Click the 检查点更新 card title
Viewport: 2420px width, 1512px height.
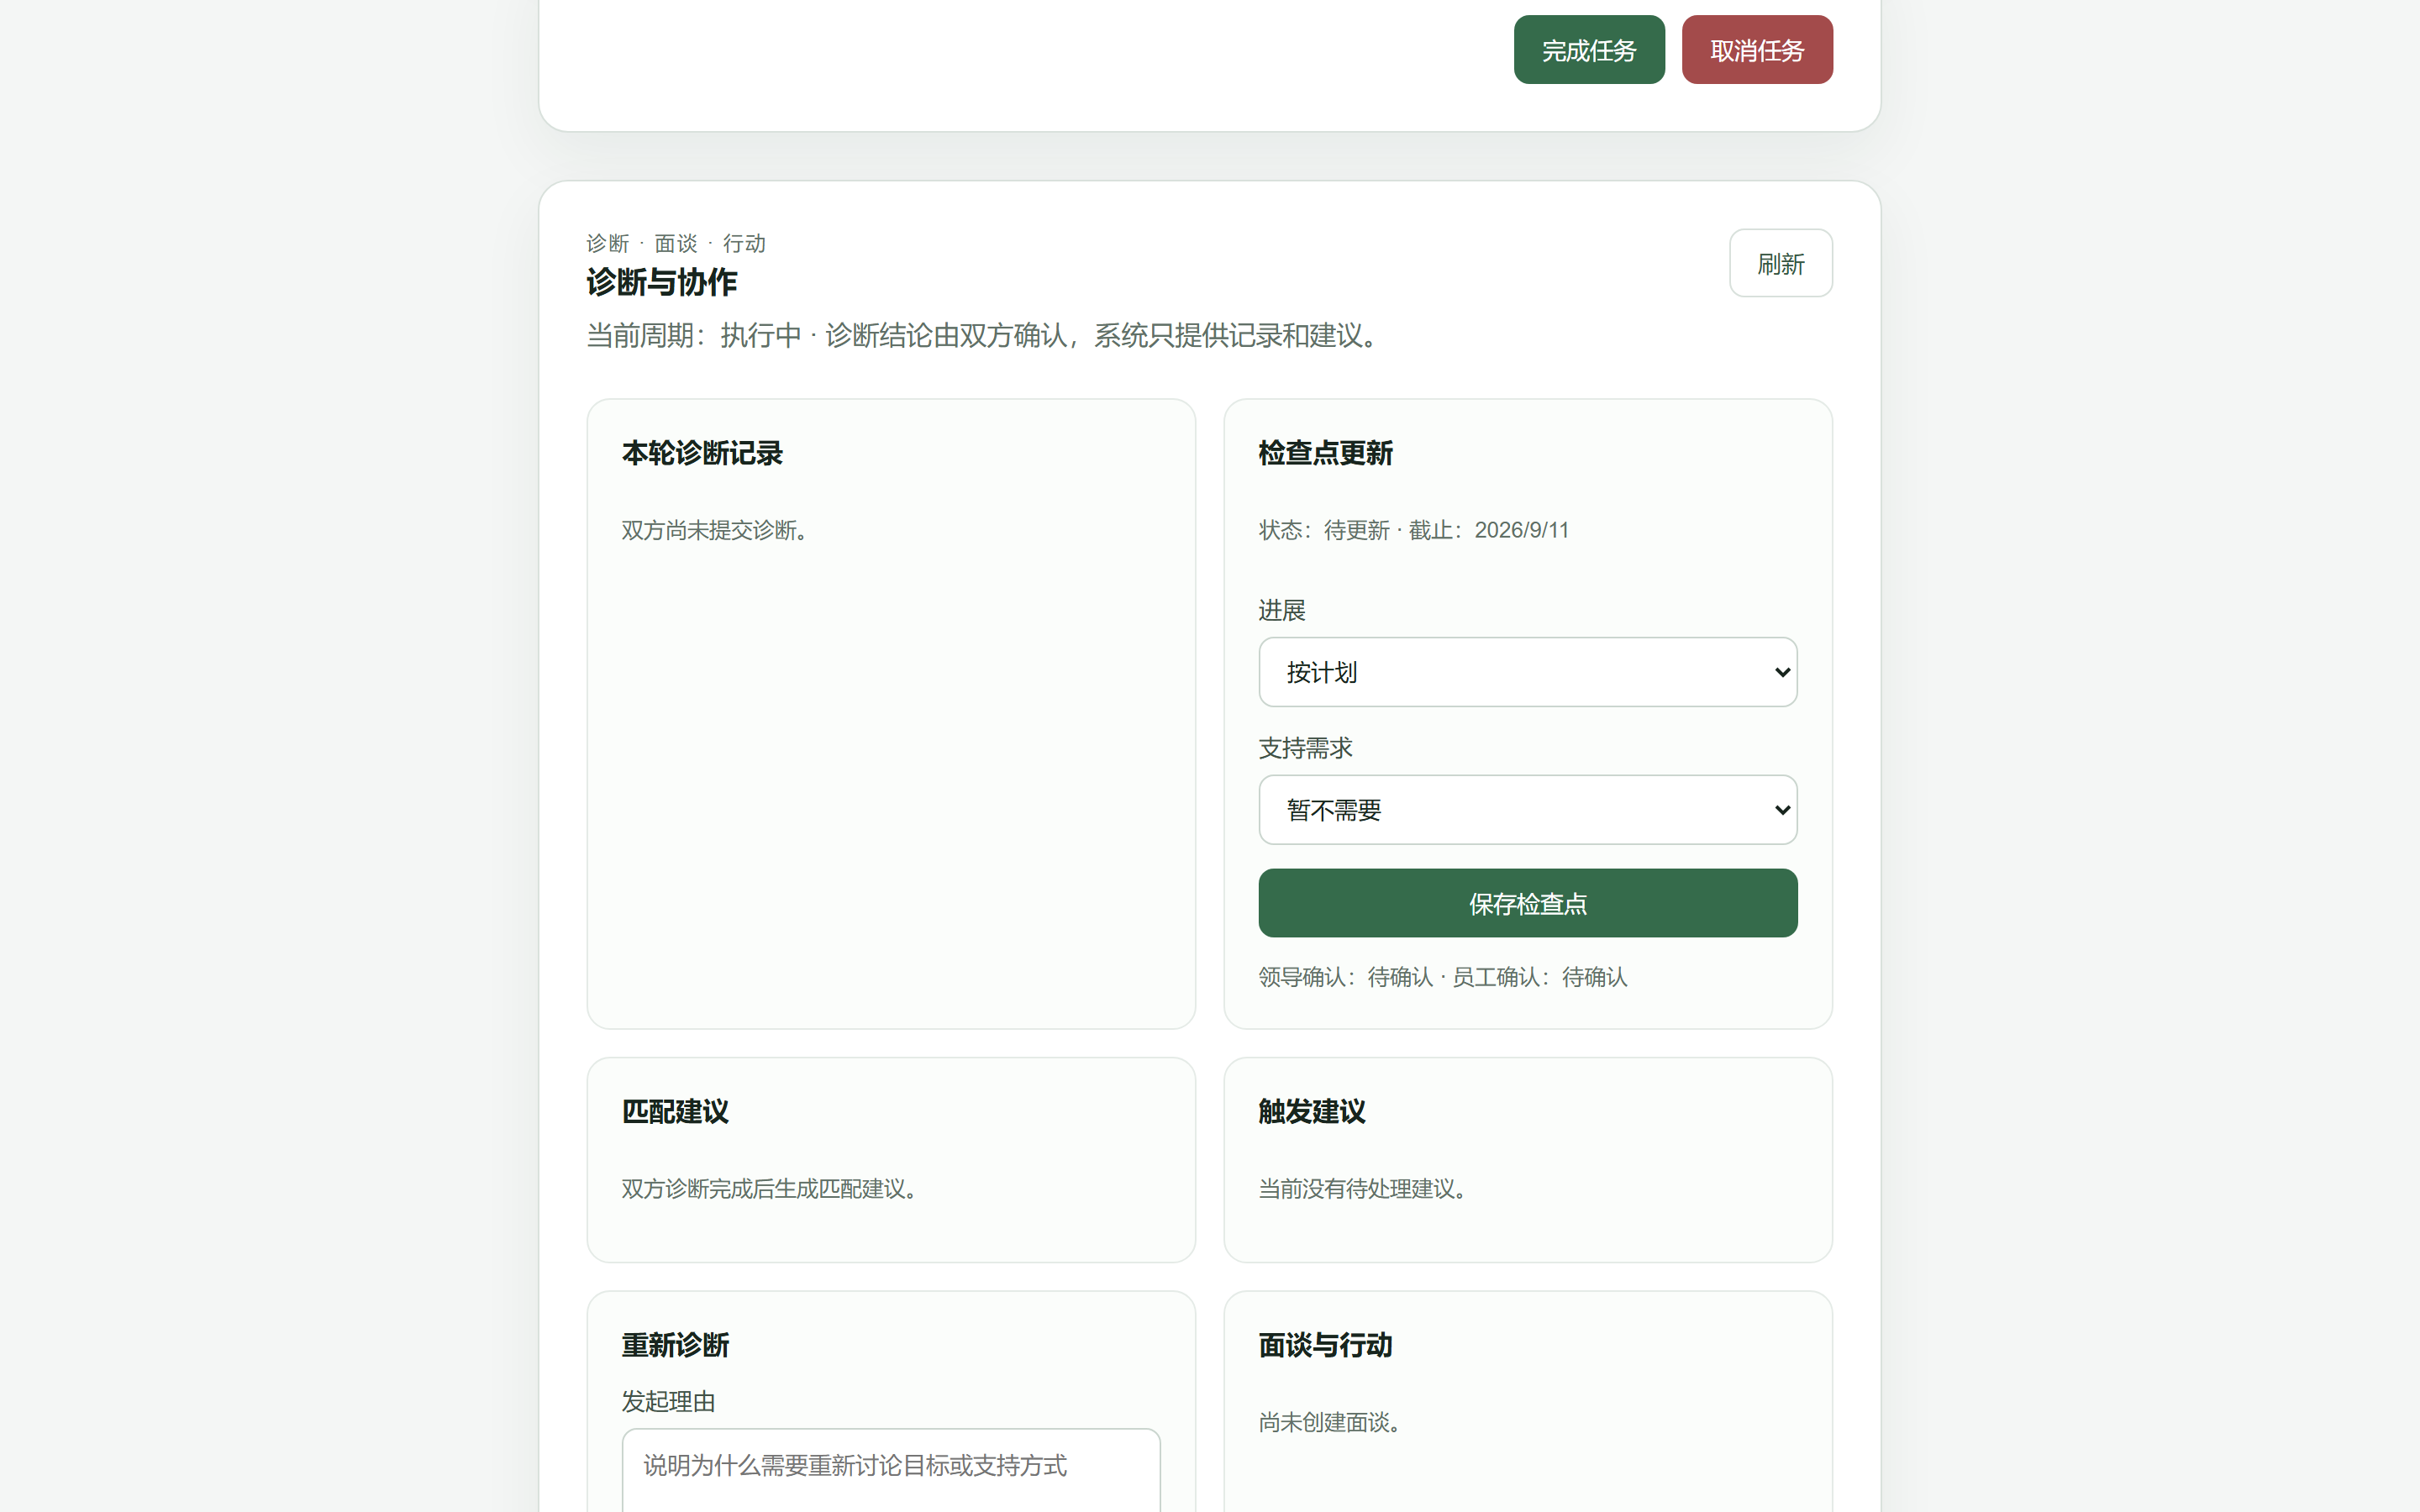tap(1325, 453)
